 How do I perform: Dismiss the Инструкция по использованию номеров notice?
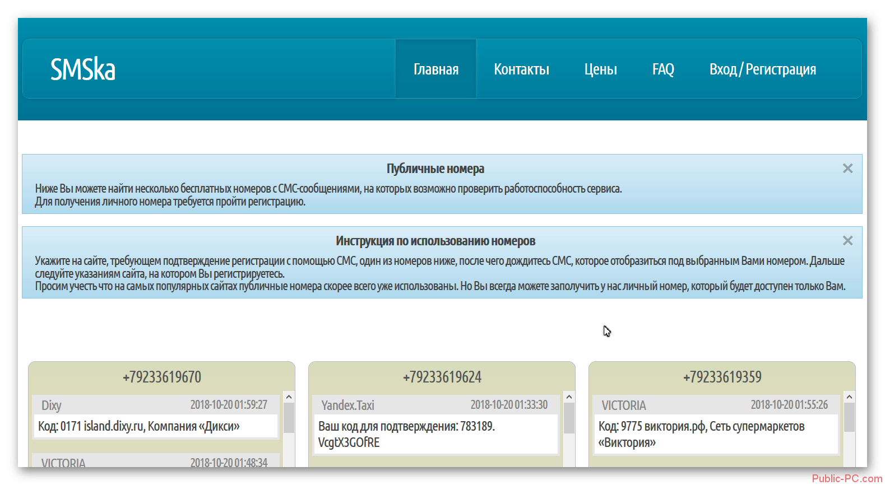coord(847,241)
